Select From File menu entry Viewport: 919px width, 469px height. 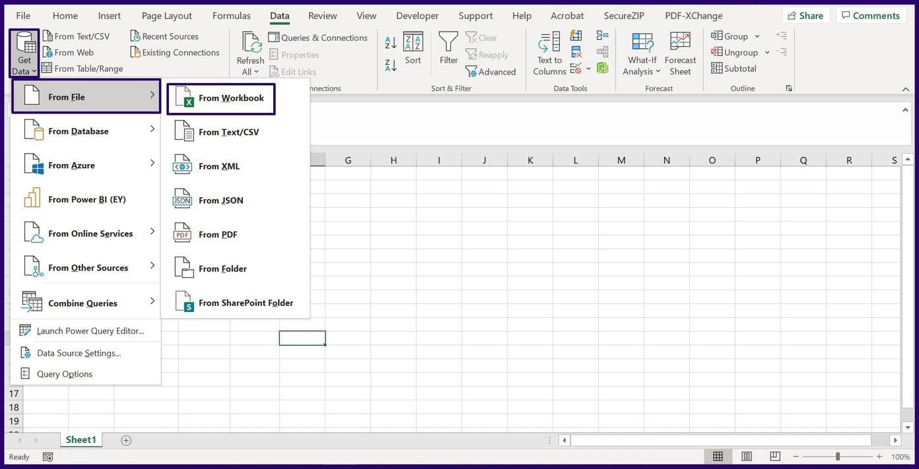86,97
